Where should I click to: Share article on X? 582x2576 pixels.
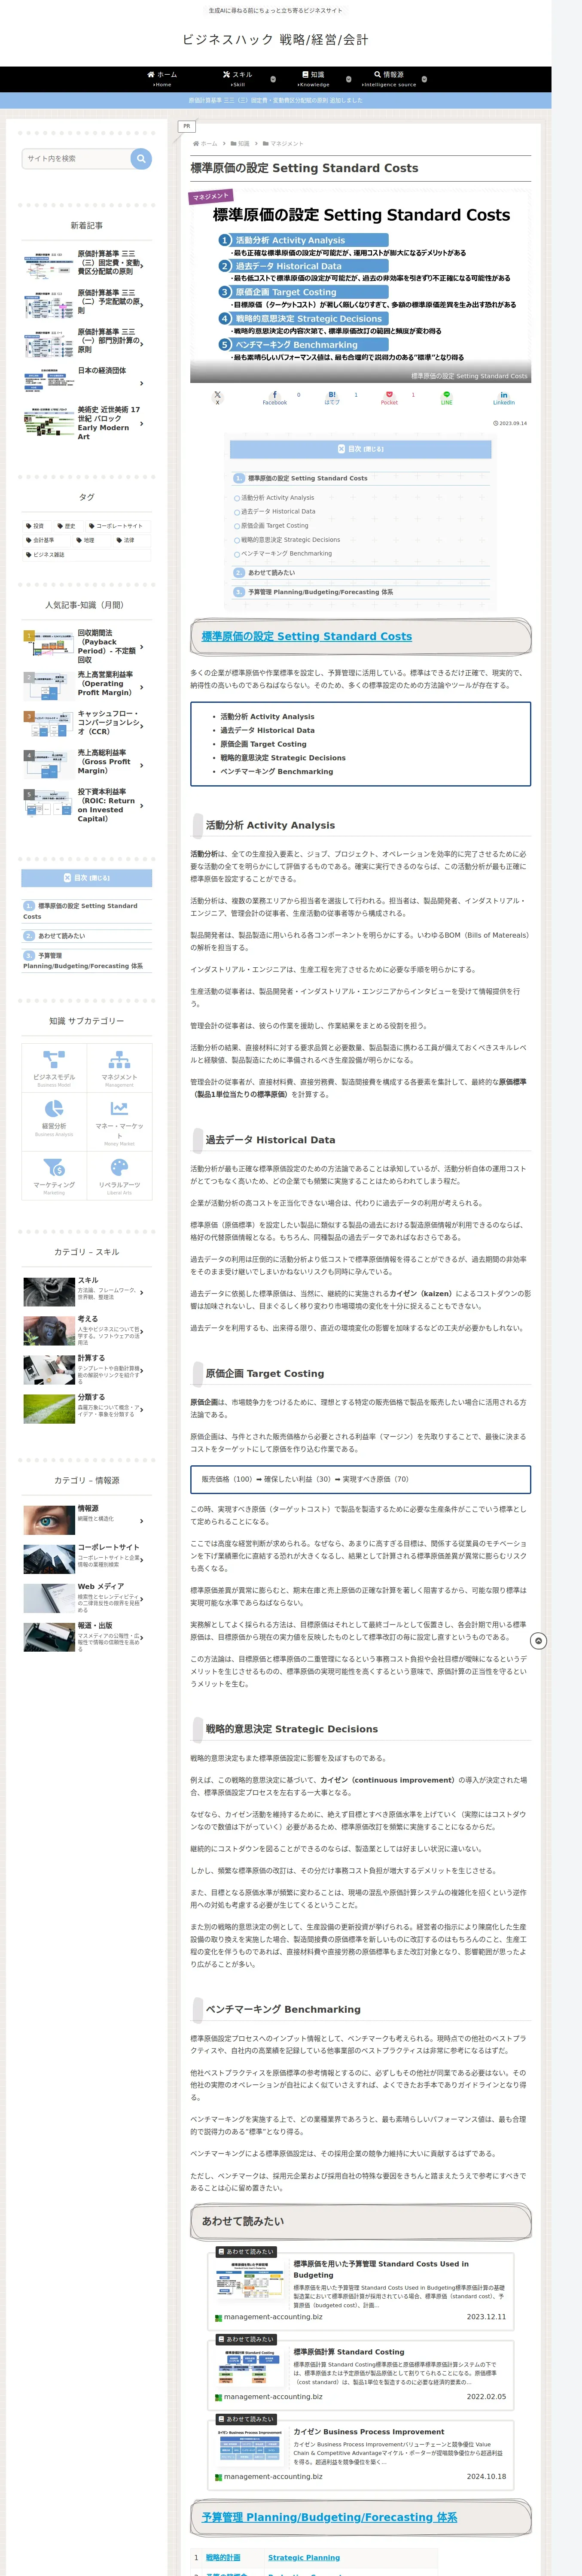[x=217, y=398]
